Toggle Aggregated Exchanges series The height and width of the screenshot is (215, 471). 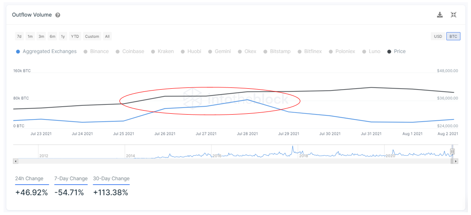click(46, 51)
